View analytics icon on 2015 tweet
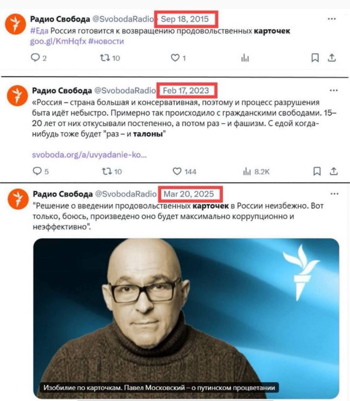This screenshot has width=350, height=401. pyautogui.click(x=245, y=58)
